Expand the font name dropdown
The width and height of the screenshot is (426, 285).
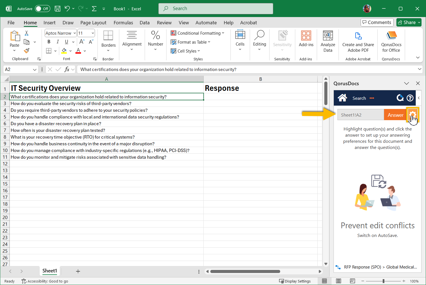(x=75, y=33)
